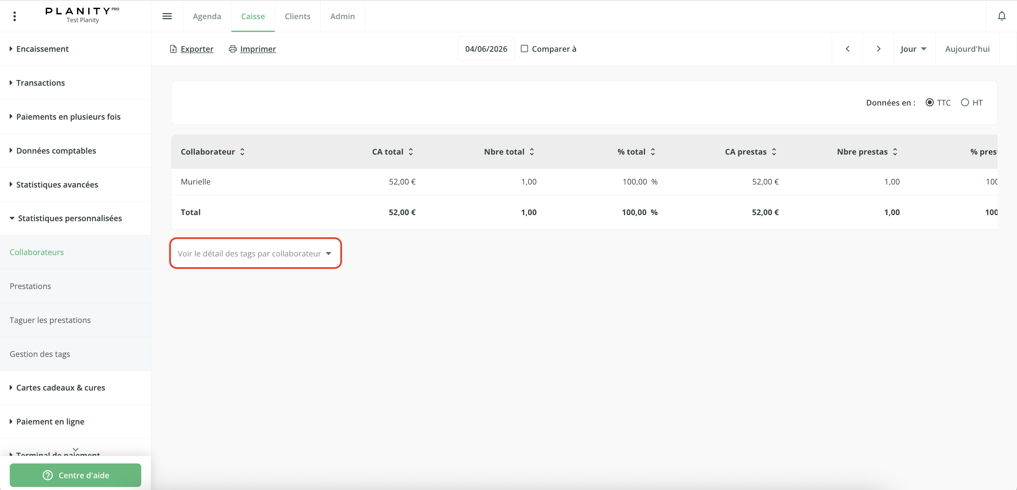1017x490 pixels.
Task: Open the three-dot options menu
Action: coord(14,16)
